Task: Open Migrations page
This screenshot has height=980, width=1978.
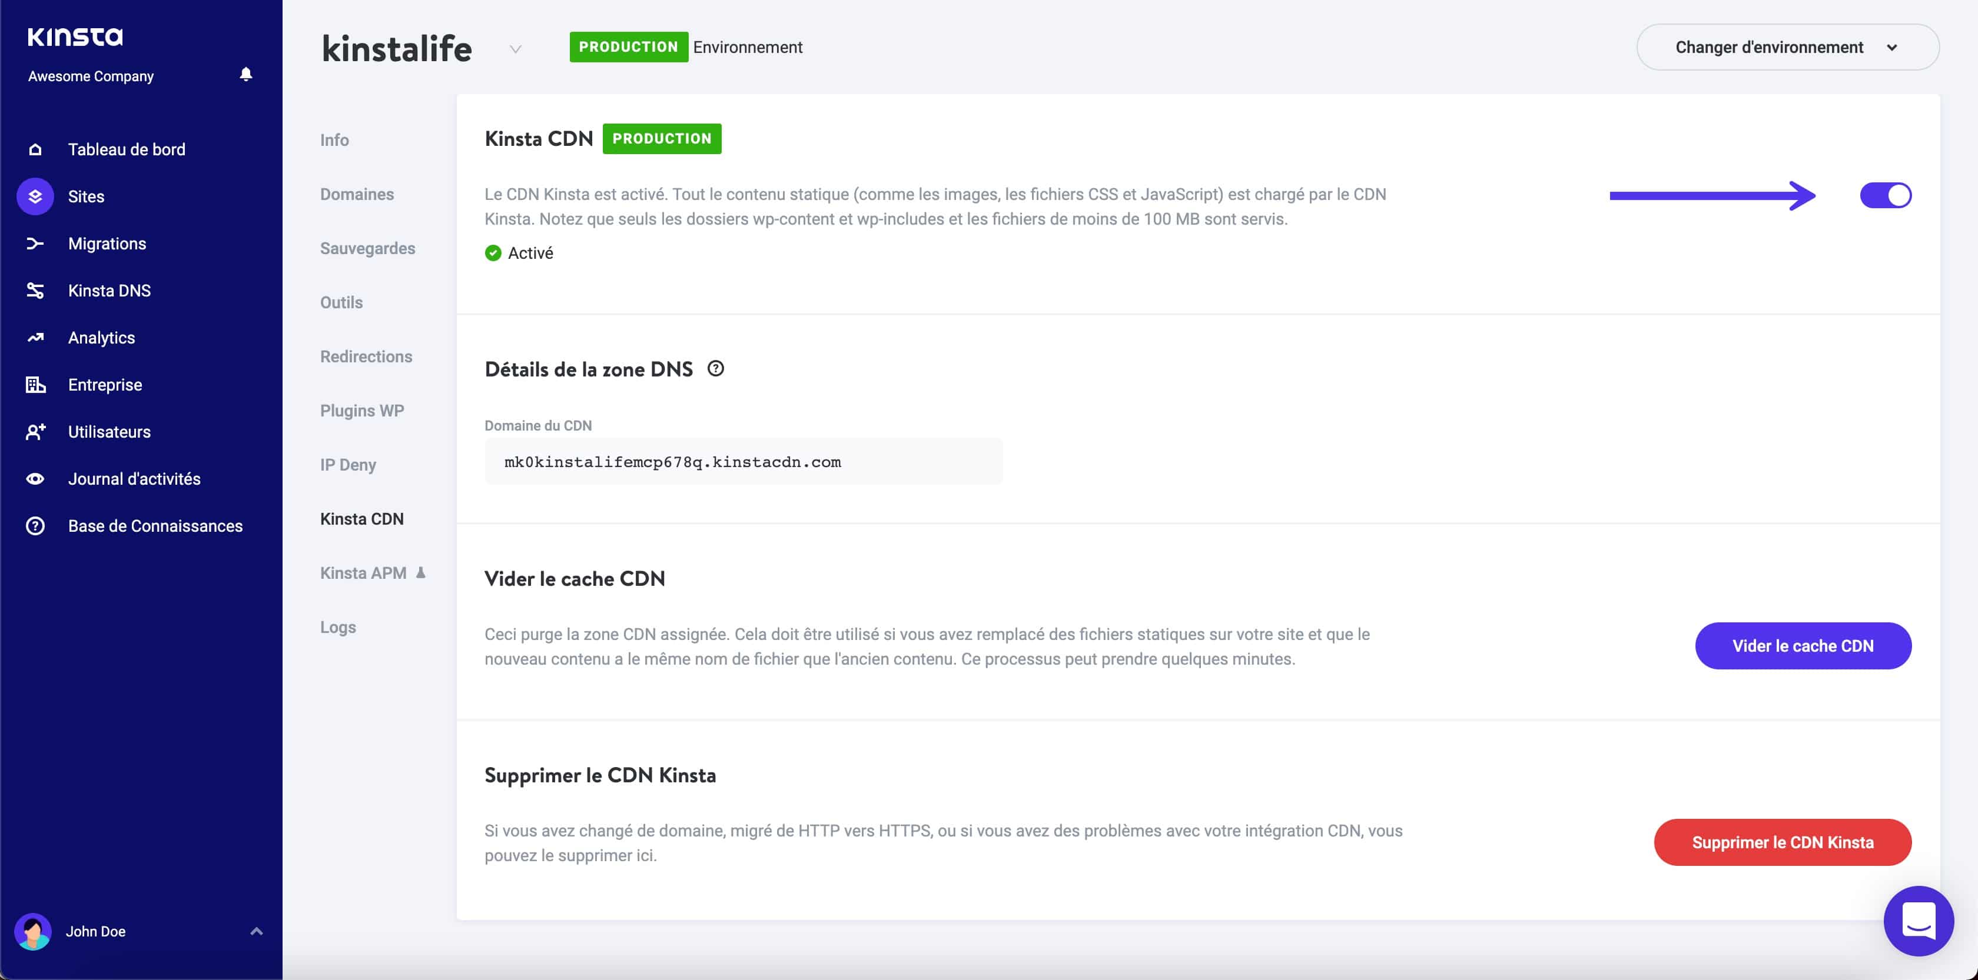Action: [x=107, y=244]
